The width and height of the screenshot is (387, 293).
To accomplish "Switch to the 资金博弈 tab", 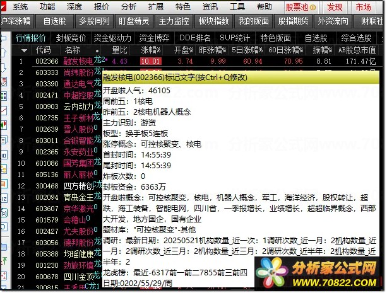I will coord(154,38).
